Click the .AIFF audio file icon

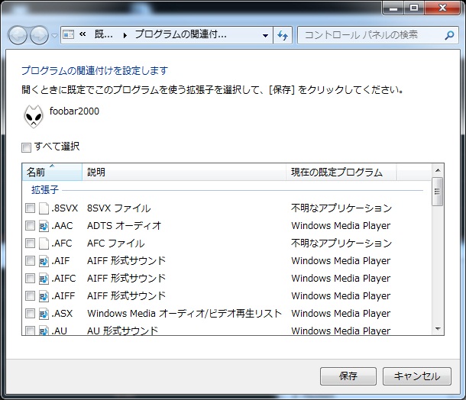click(x=44, y=296)
